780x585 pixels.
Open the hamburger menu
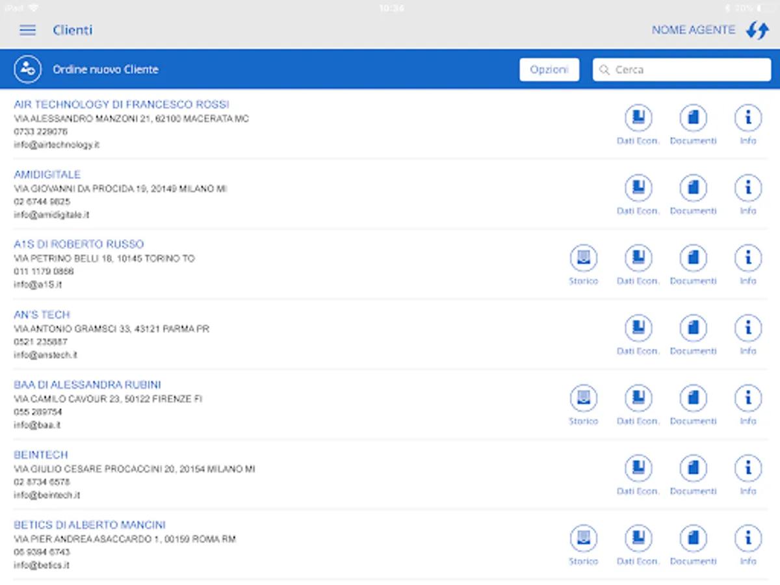[27, 30]
